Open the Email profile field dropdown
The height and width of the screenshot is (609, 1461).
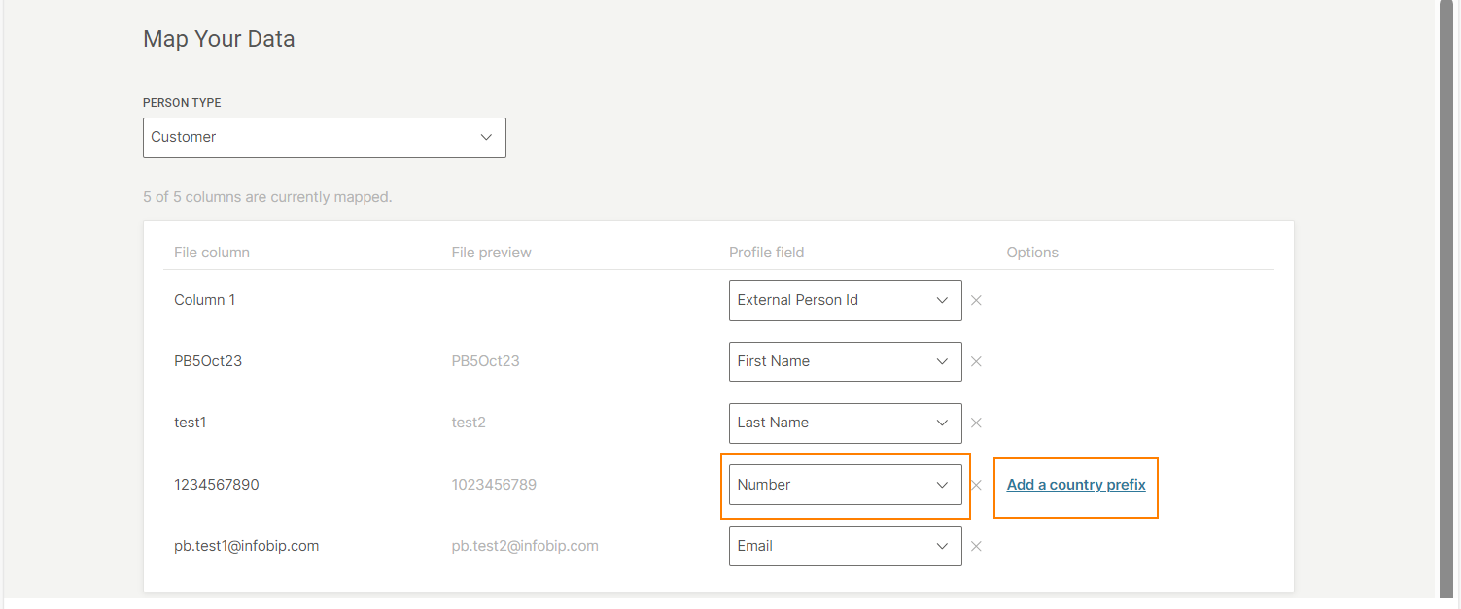point(845,546)
